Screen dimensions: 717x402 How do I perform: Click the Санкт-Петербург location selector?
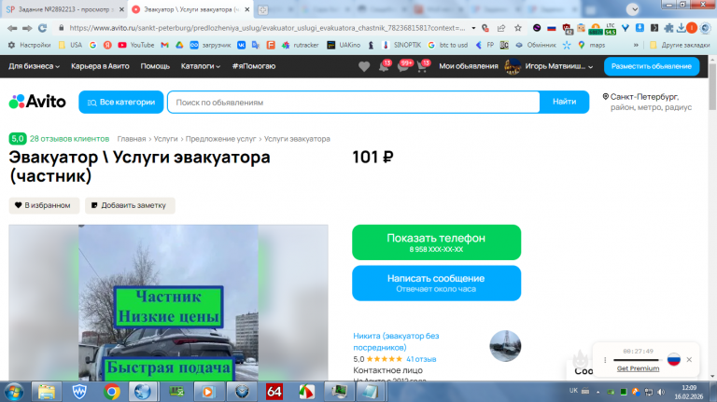(647, 102)
